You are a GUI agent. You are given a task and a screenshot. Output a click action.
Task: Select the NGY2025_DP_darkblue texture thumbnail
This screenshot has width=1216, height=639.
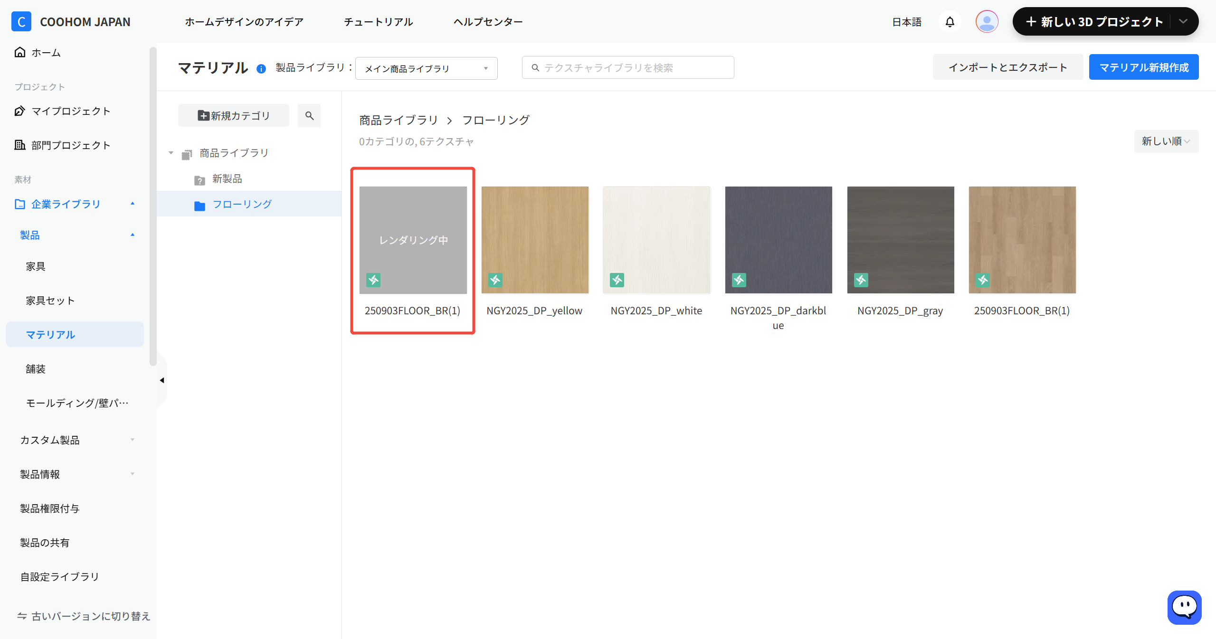779,240
